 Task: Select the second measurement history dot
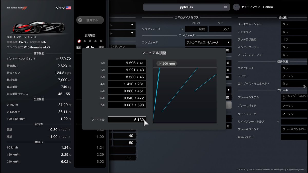(85, 41)
